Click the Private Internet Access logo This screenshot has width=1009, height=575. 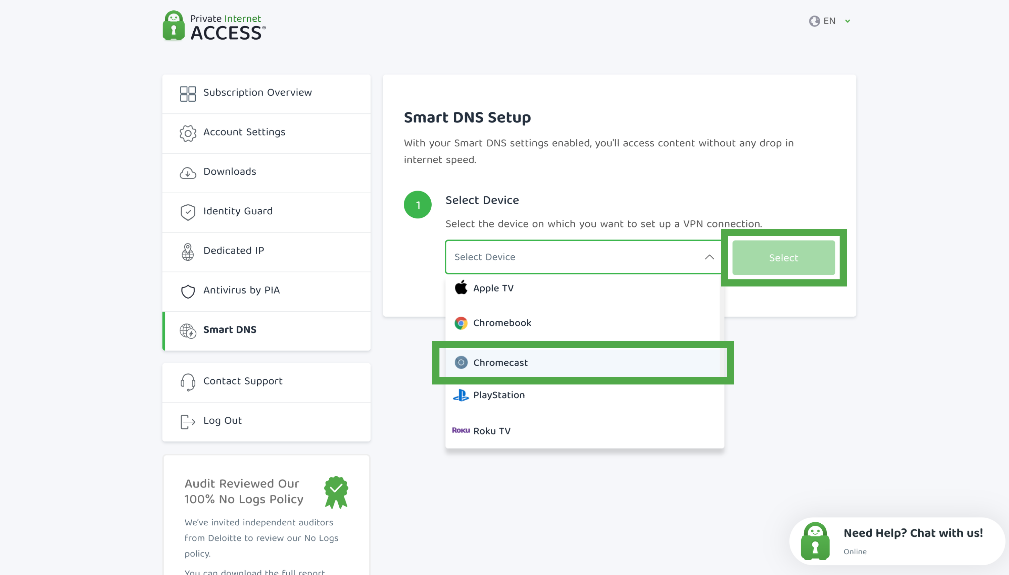coord(214,26)
